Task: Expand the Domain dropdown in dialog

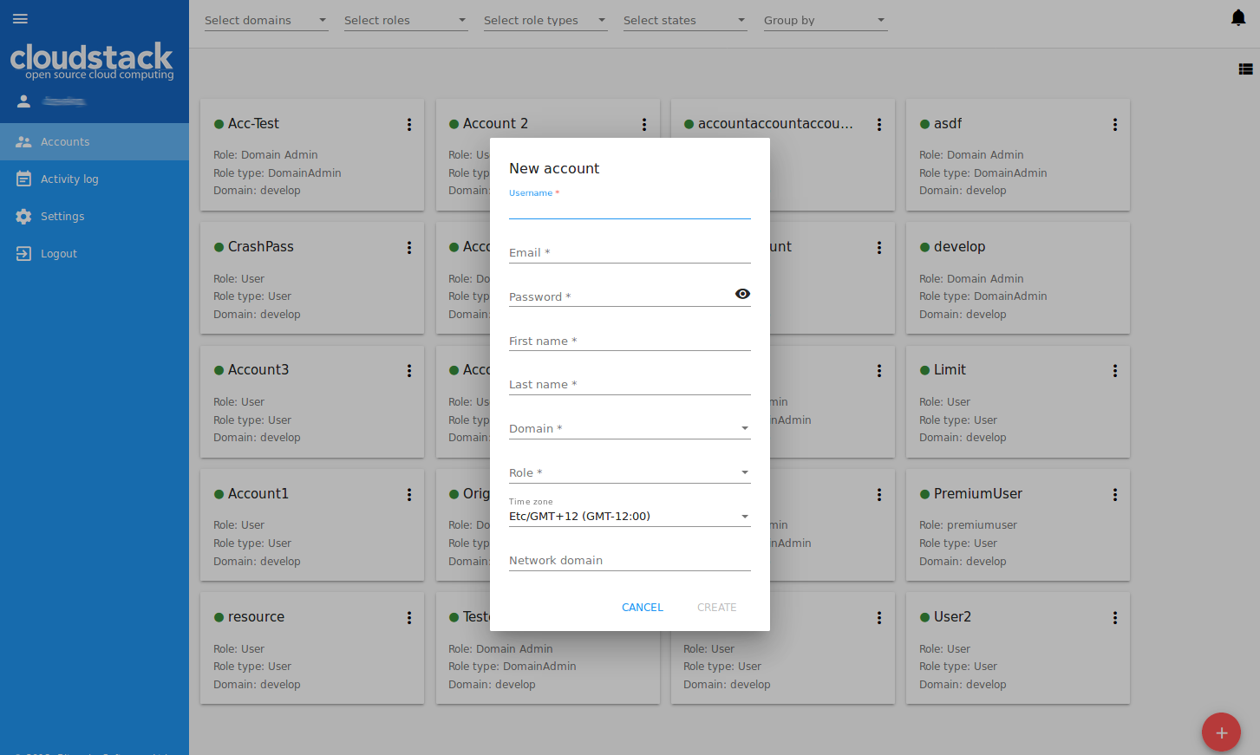Action: tap(630, 429)
